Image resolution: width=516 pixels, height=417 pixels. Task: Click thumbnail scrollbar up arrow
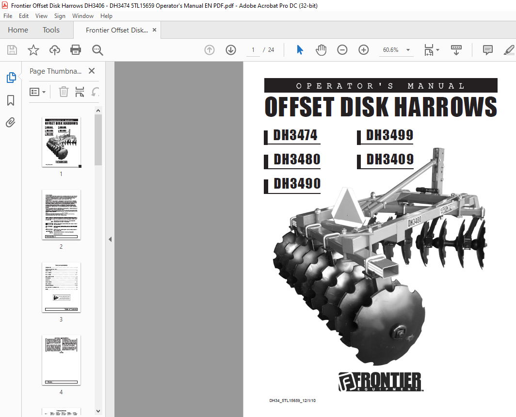click(98, 111)
